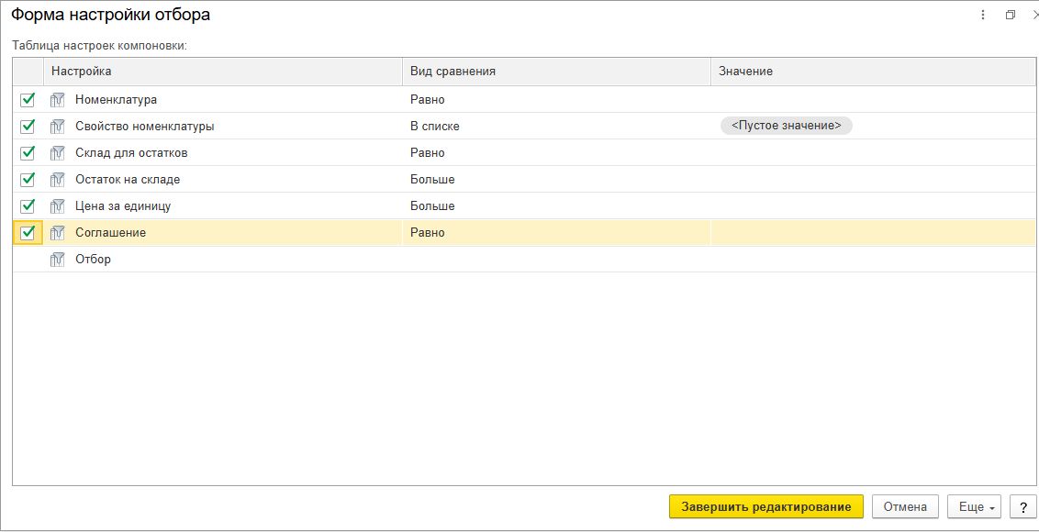
Task: Open help with the question mark button
Action: (1022, 506)
